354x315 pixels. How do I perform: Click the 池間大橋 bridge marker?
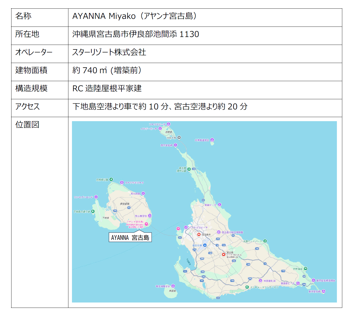[x=179, y=138]
